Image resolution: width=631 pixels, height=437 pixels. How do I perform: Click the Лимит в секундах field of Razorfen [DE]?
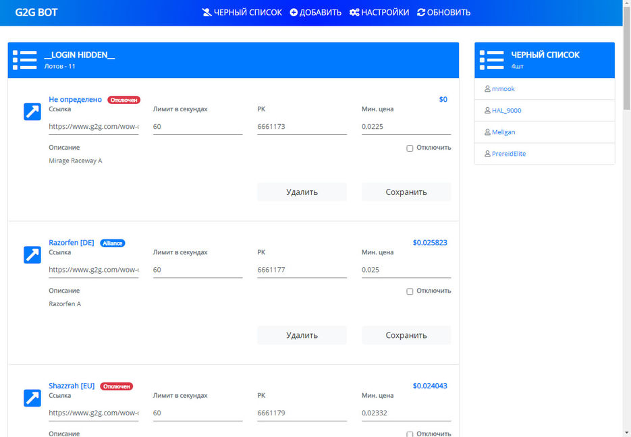[x=198, y=270]
